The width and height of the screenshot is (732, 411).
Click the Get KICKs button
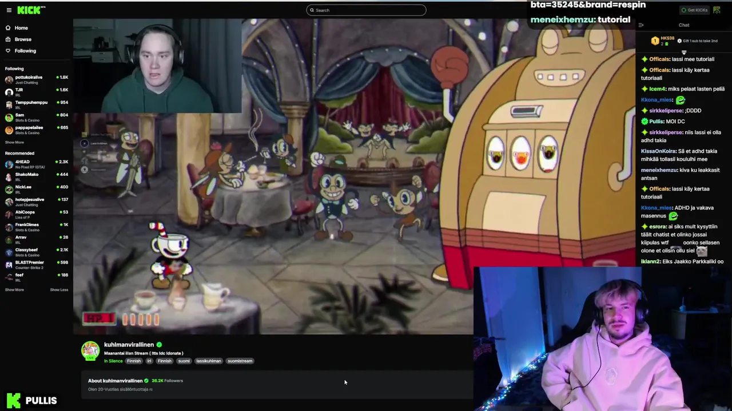[x=694, y=10]
